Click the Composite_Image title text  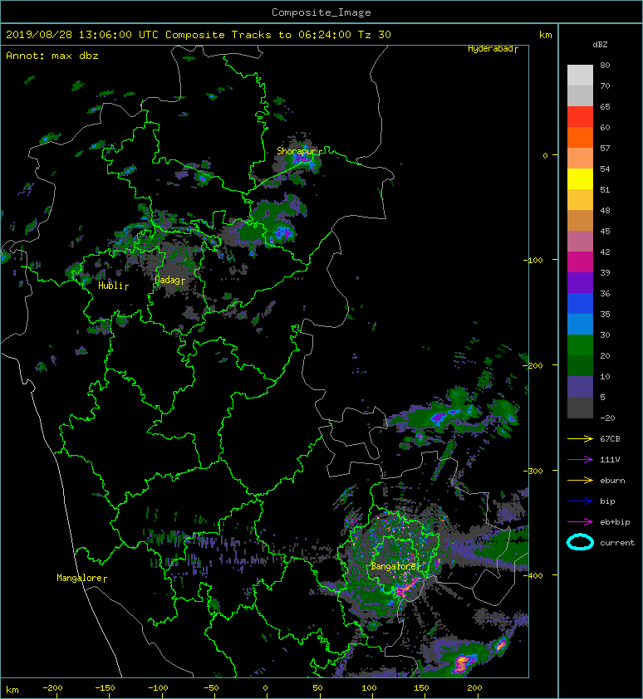coord(321,12)
